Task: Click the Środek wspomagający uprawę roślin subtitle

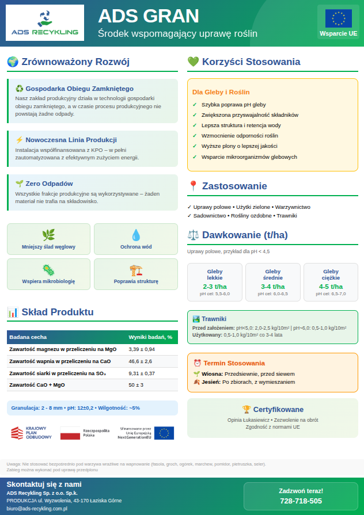Action: pyautogui.click(x=177, y=33)
